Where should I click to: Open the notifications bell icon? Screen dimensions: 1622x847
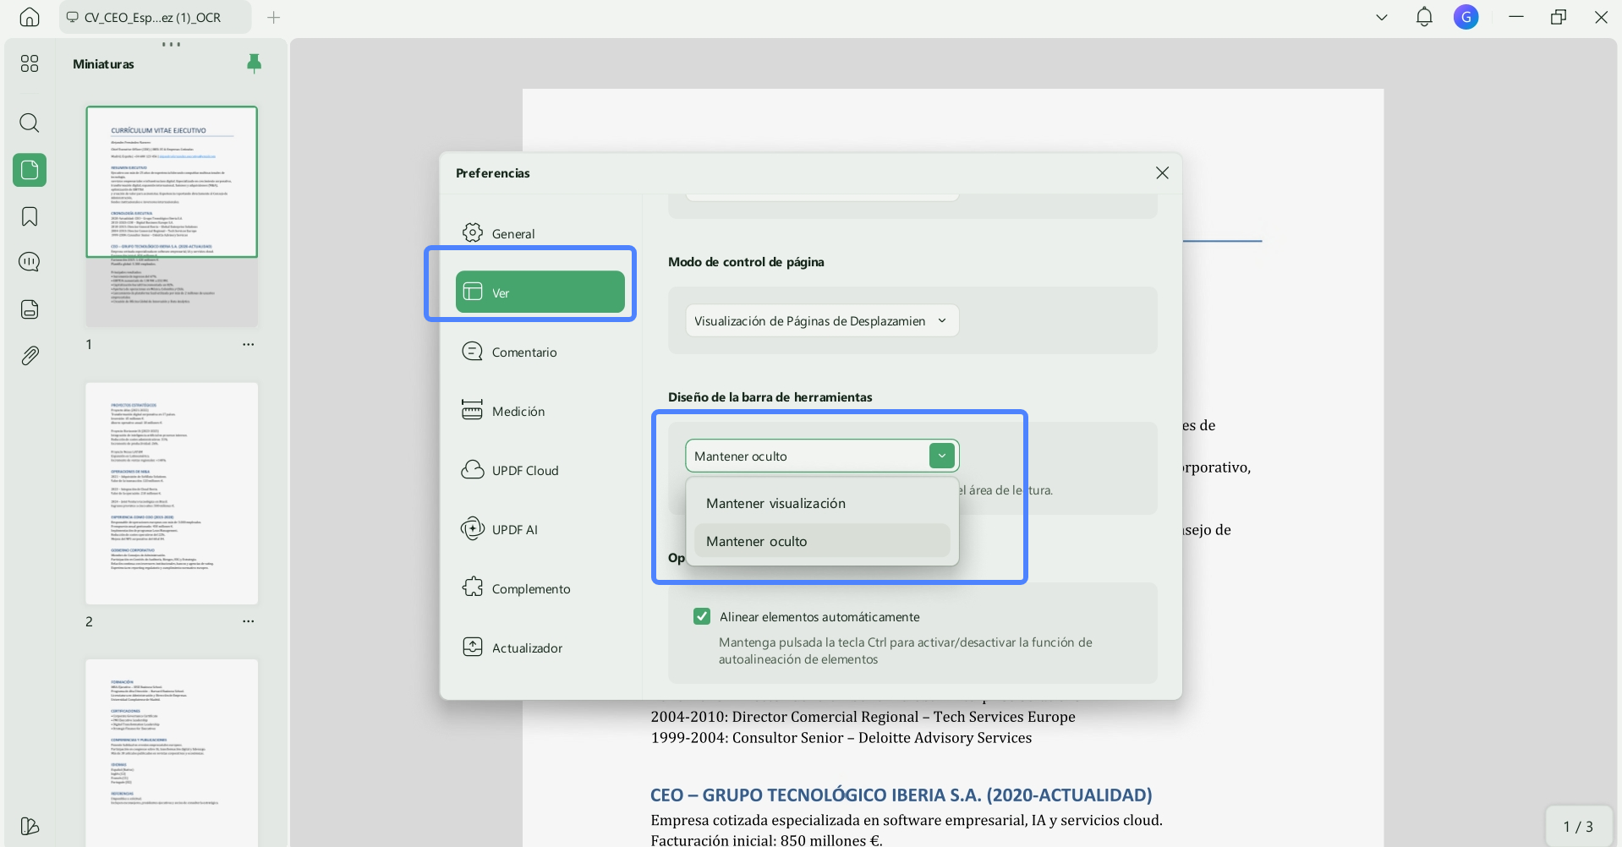pyautogui.click(x=1424, y=17)
